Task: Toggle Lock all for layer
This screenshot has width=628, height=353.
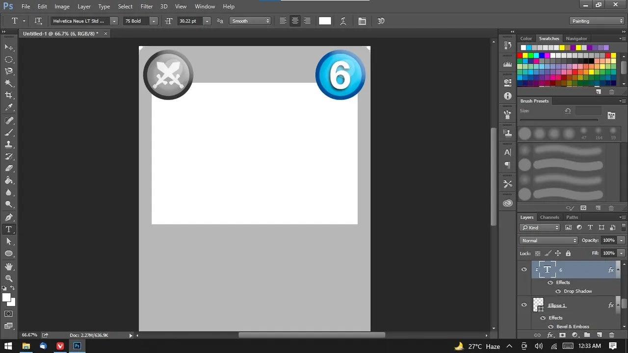Action: (568, 253)
